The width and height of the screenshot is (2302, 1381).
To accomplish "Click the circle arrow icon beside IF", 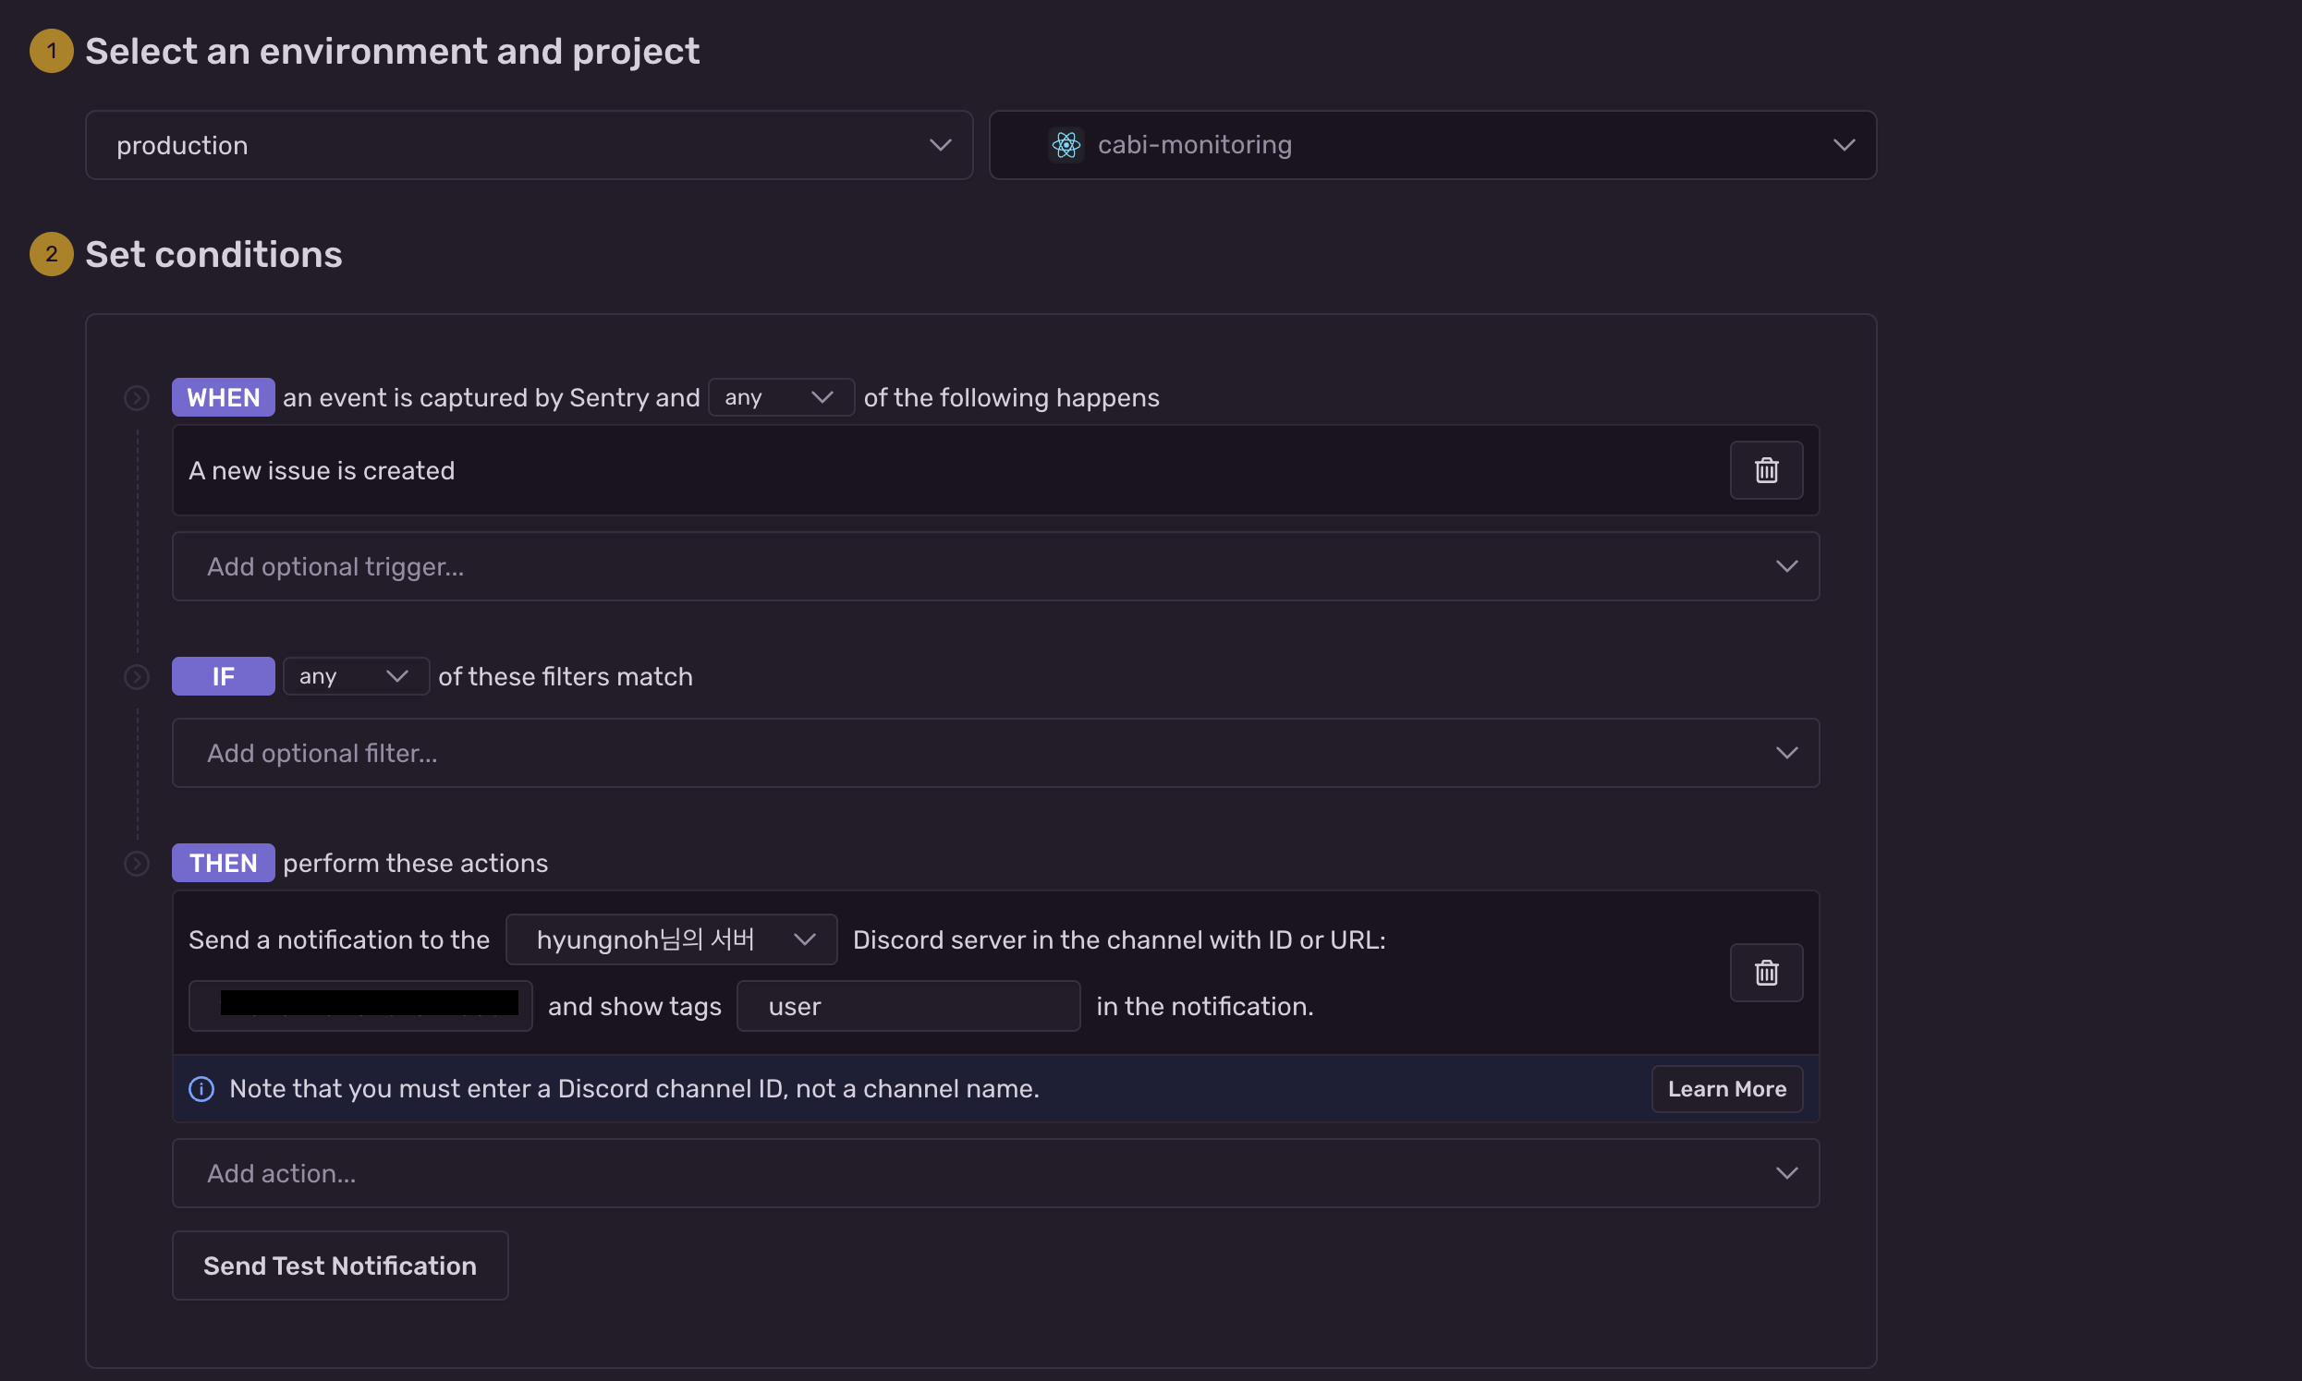I will [x=137, y=676].
